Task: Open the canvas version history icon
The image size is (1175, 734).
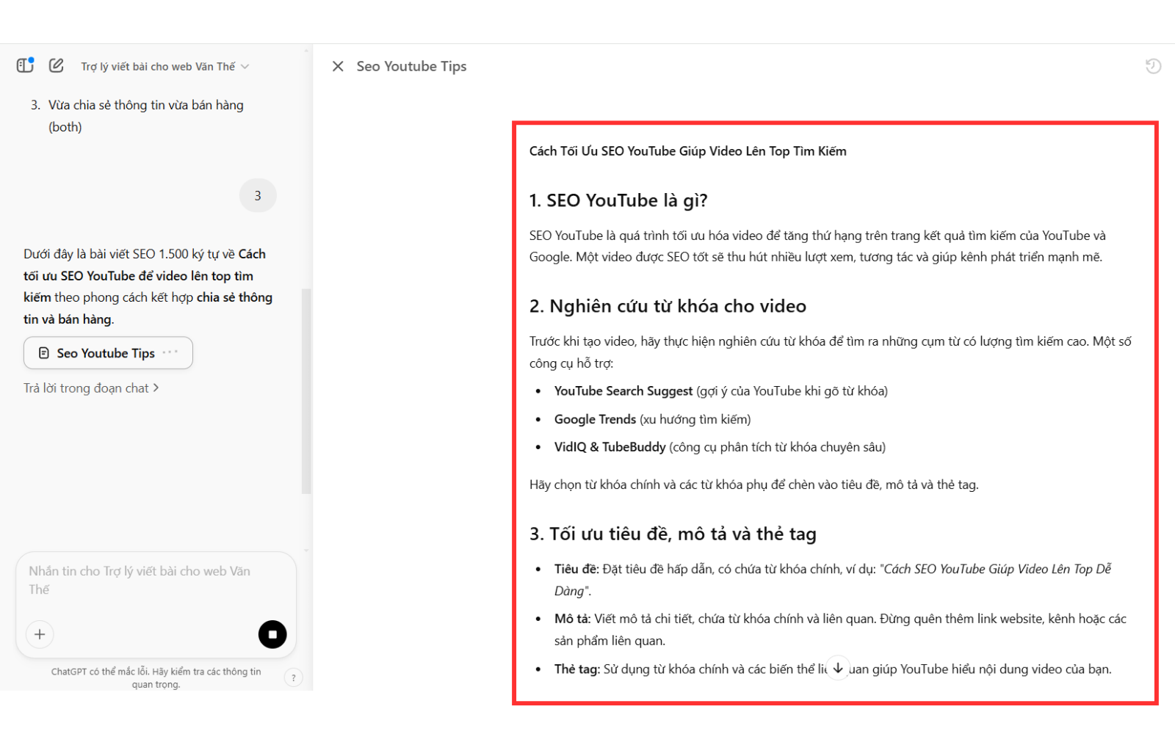Action: pyautogui.click(x=1153, y=66)
